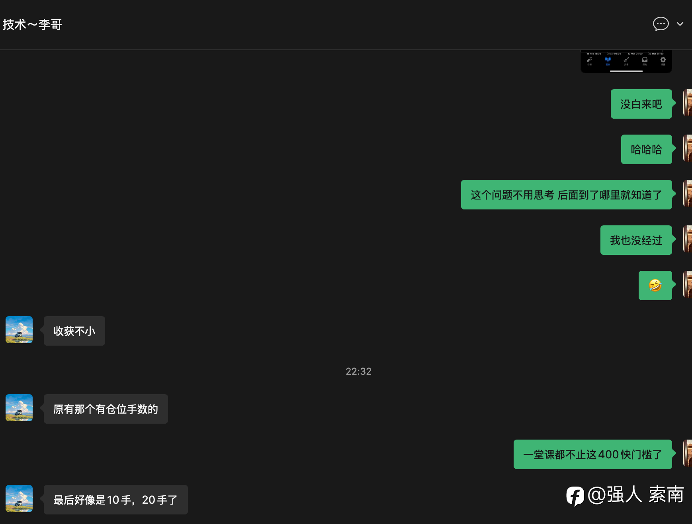Image resolution: width=692 pixels, height=524 pixels.
Task: Open the chat bubble icon in header
Action: pyautogui.click(x=661, y=24)
